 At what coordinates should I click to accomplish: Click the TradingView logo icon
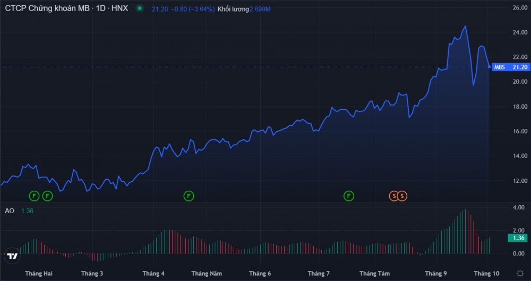tap(13, 256)
